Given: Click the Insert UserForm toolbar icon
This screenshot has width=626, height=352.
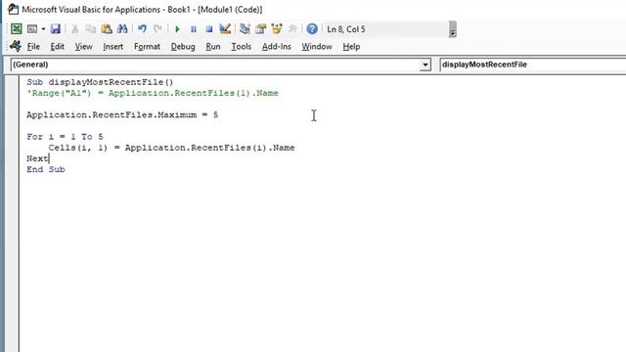Looking at the screenshot, I should click(x=32, y=29).
